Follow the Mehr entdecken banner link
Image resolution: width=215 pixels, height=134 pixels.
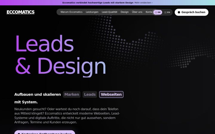143,3
